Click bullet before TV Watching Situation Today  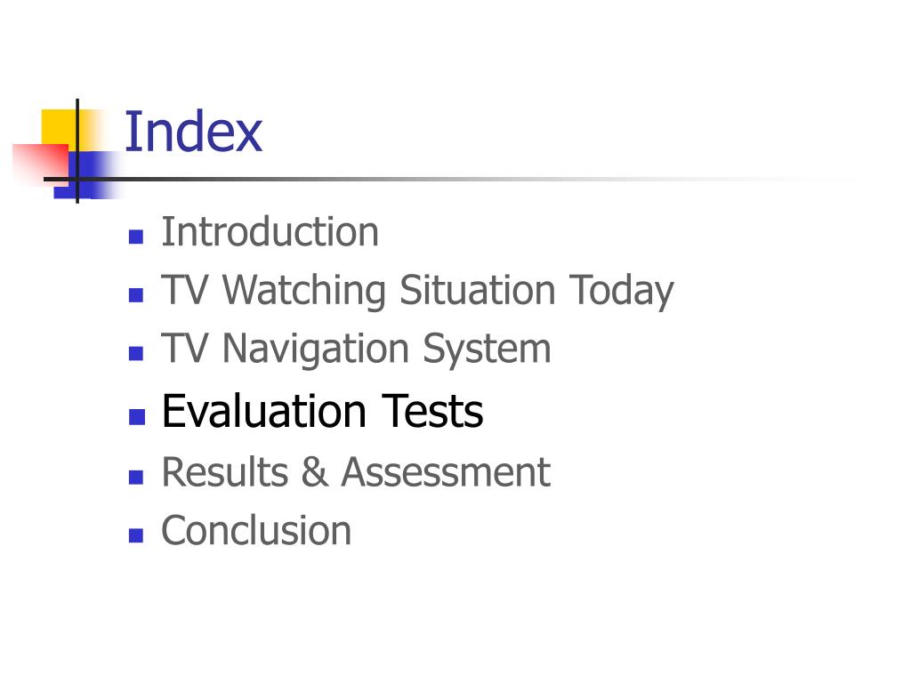click(x=136, y=295)
